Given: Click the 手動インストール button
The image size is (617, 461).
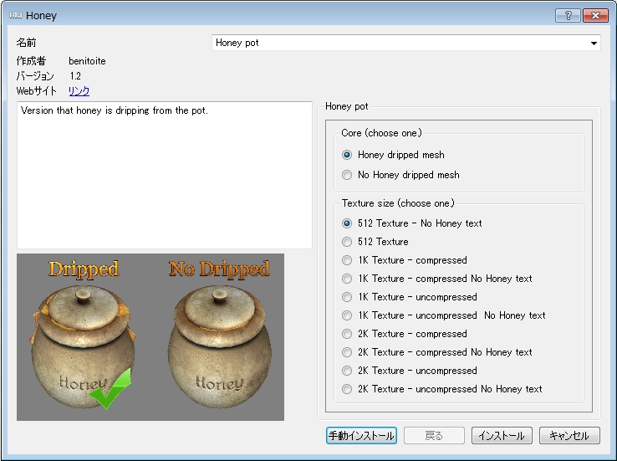Looking at the screenshot, I should (361, 436).
